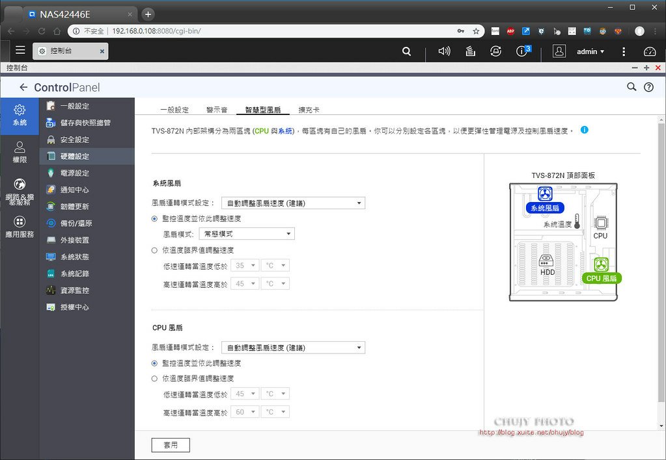666x460 pixels.
Task: Switch to the 一般設定 tab
Action: [174, 110]
